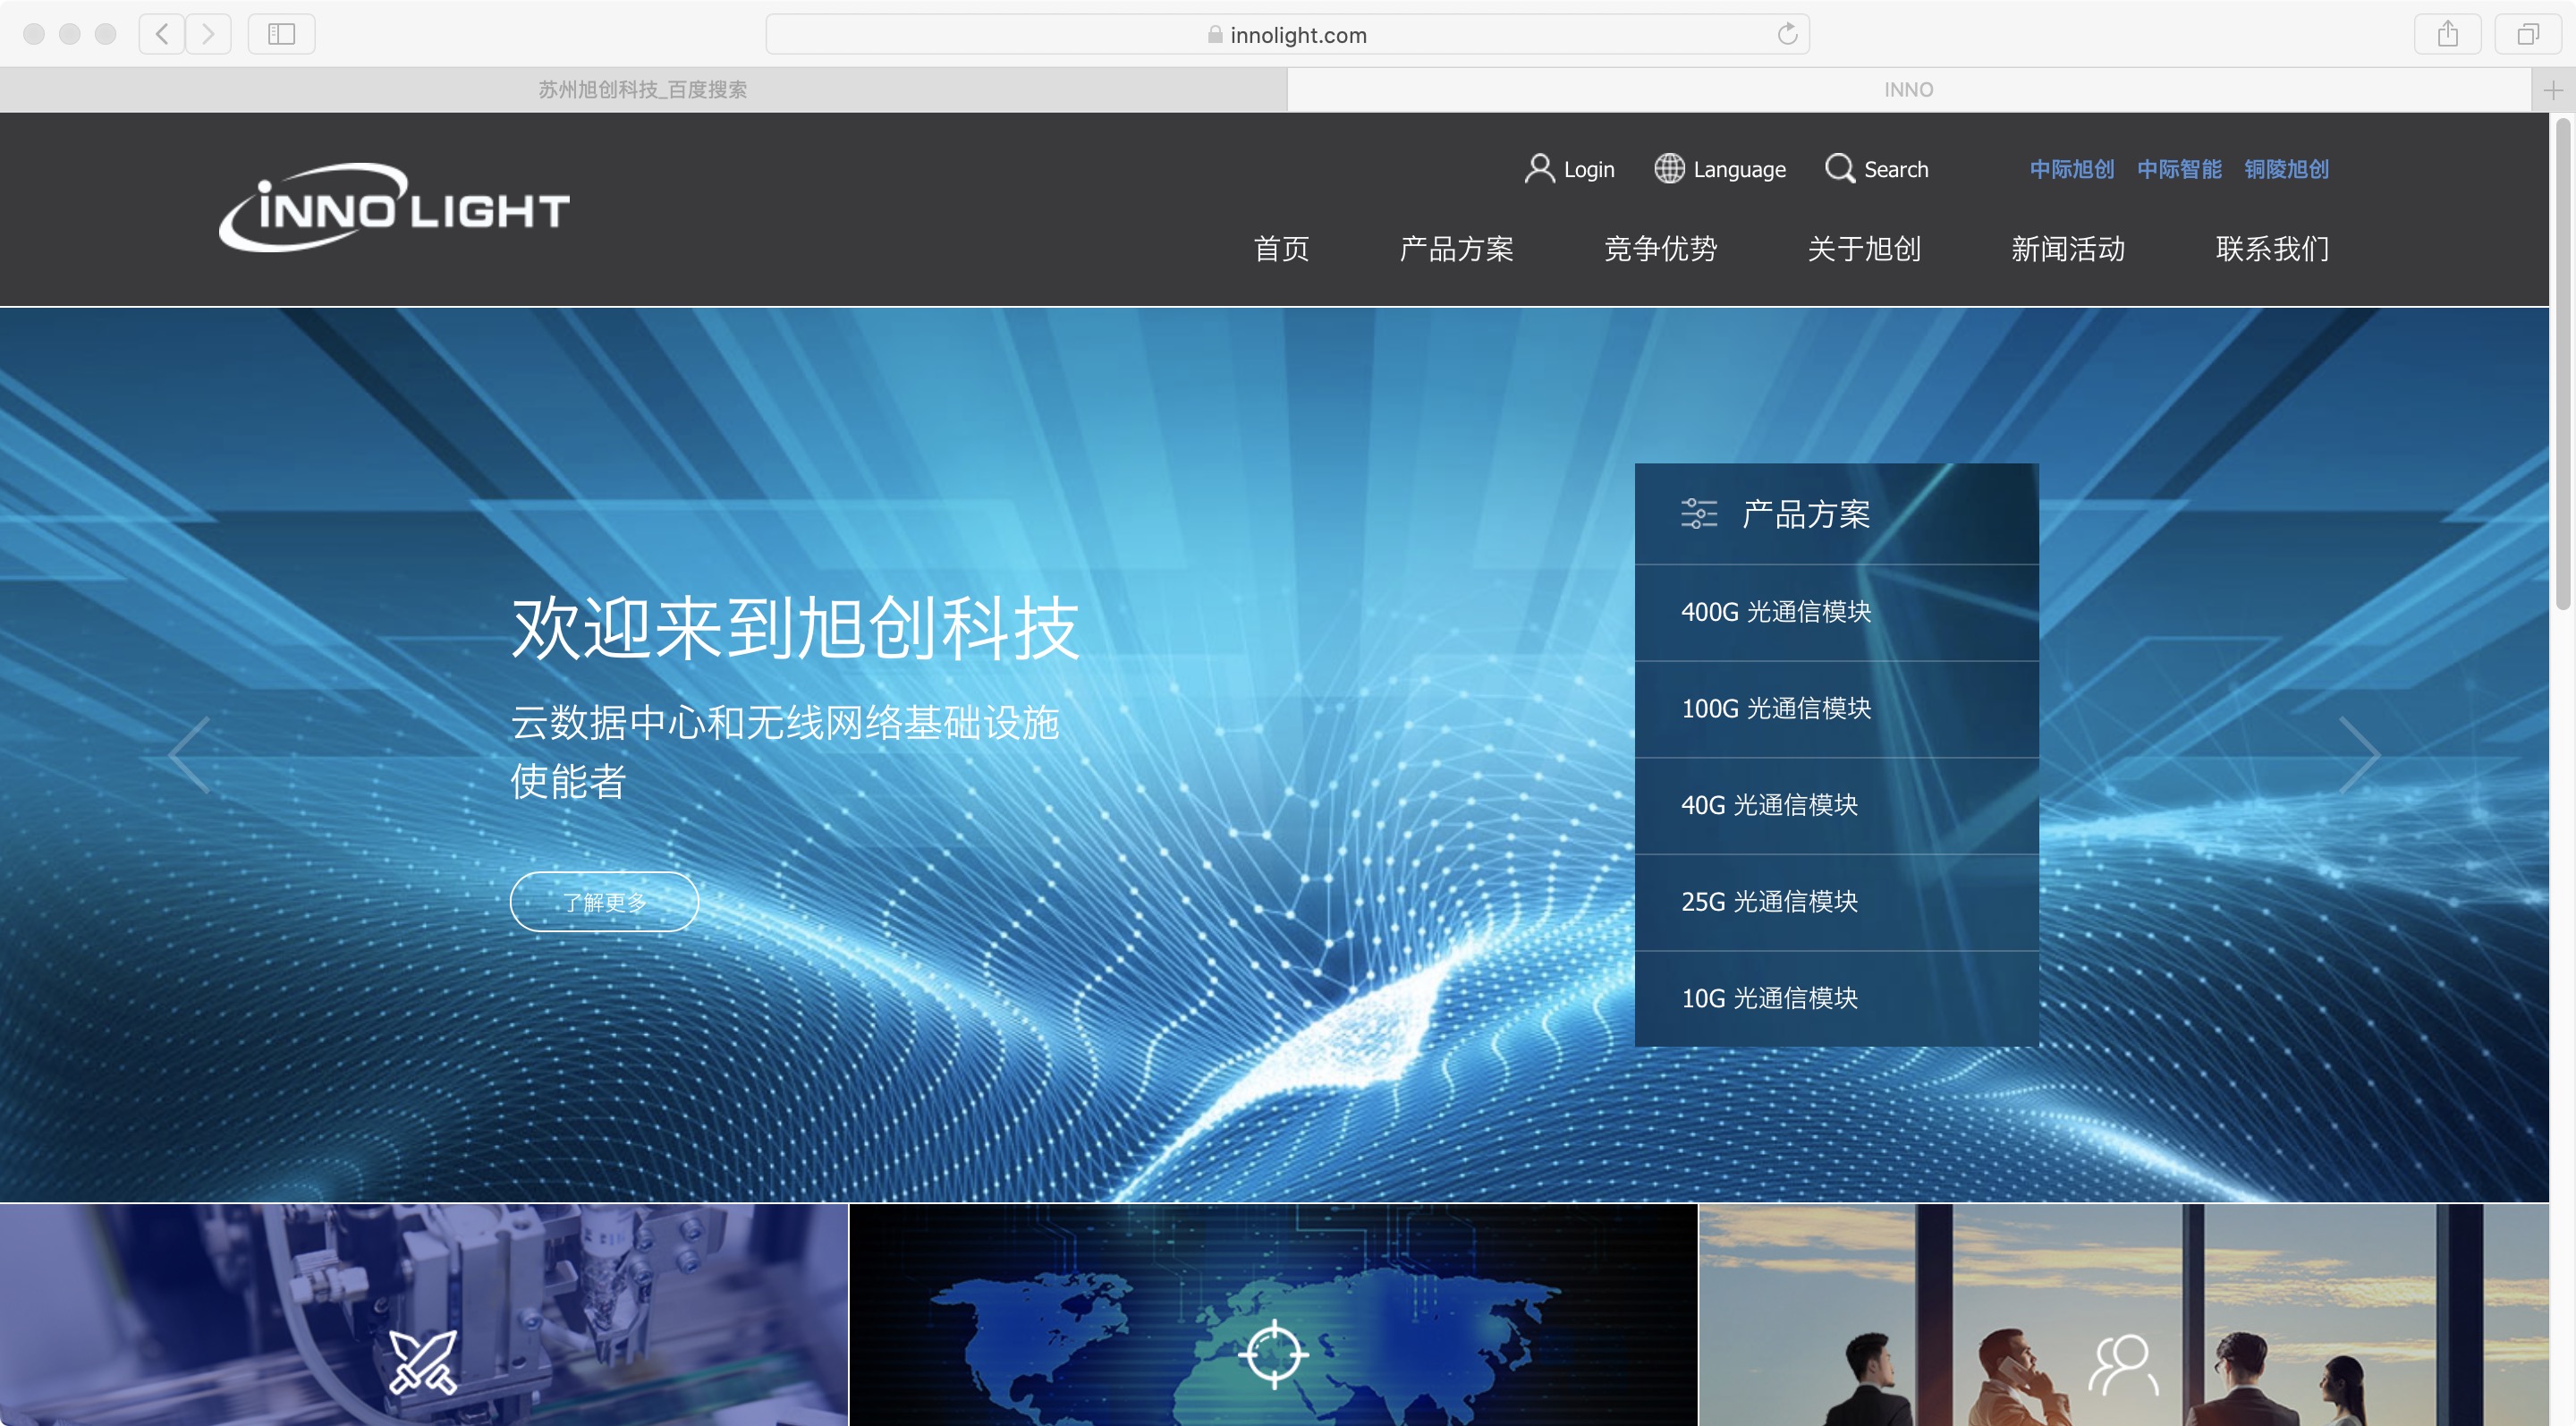Select 400G 光通信模块 product
Image resolution: width=2576 pixels, height=1426 pixels.
[x=1836, y=612]
